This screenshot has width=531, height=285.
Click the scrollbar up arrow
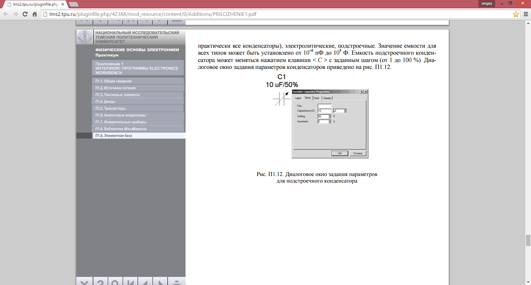528,23
